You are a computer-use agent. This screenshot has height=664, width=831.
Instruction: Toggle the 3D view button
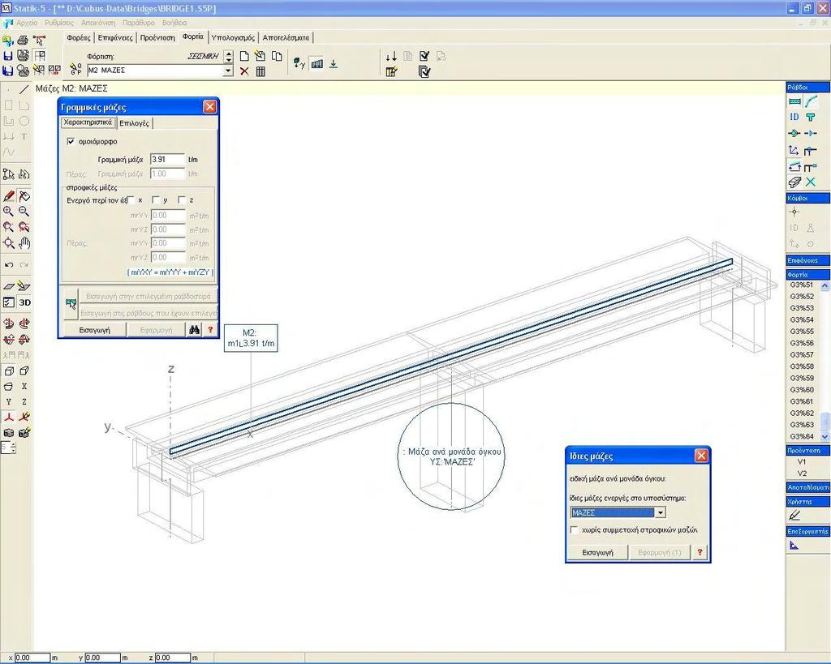(24, 302)
